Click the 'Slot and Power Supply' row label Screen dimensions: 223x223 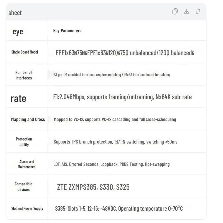(27, 209)
